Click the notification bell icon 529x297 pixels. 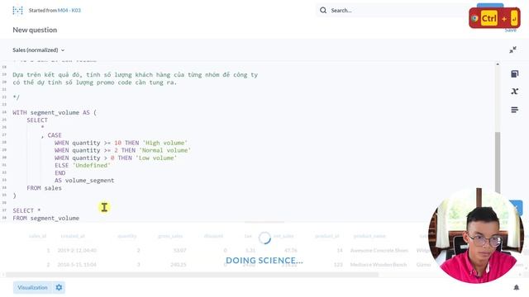[x=516, y=287]
